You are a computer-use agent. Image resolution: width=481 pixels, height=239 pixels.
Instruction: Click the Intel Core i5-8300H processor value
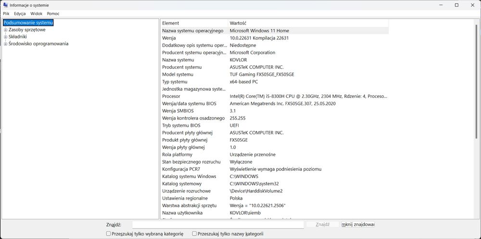(x=308, y=96)
